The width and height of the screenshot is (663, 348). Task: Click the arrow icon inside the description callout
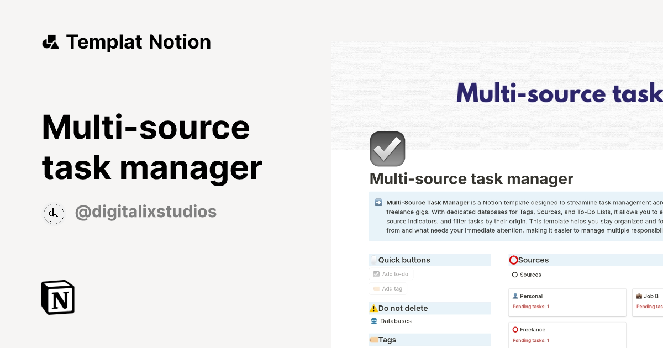tap(377, 203)
